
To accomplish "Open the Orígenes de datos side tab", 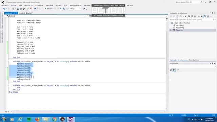I will click(x=2, y=37).
